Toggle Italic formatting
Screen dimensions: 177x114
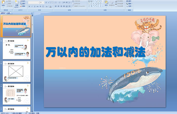pos(32,6)
